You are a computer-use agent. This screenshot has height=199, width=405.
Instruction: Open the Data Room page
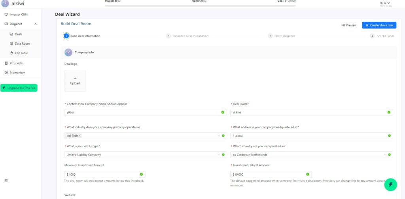[22, 43]
